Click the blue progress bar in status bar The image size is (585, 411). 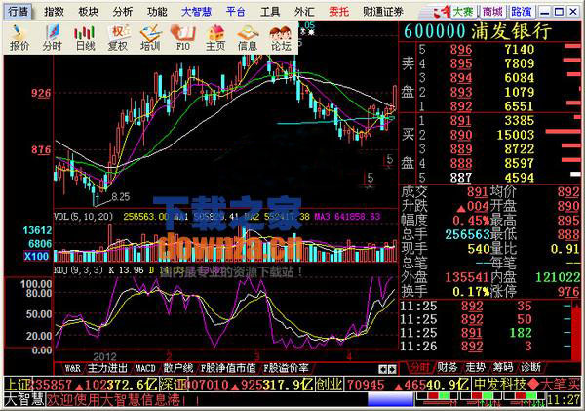coord(391,400)
